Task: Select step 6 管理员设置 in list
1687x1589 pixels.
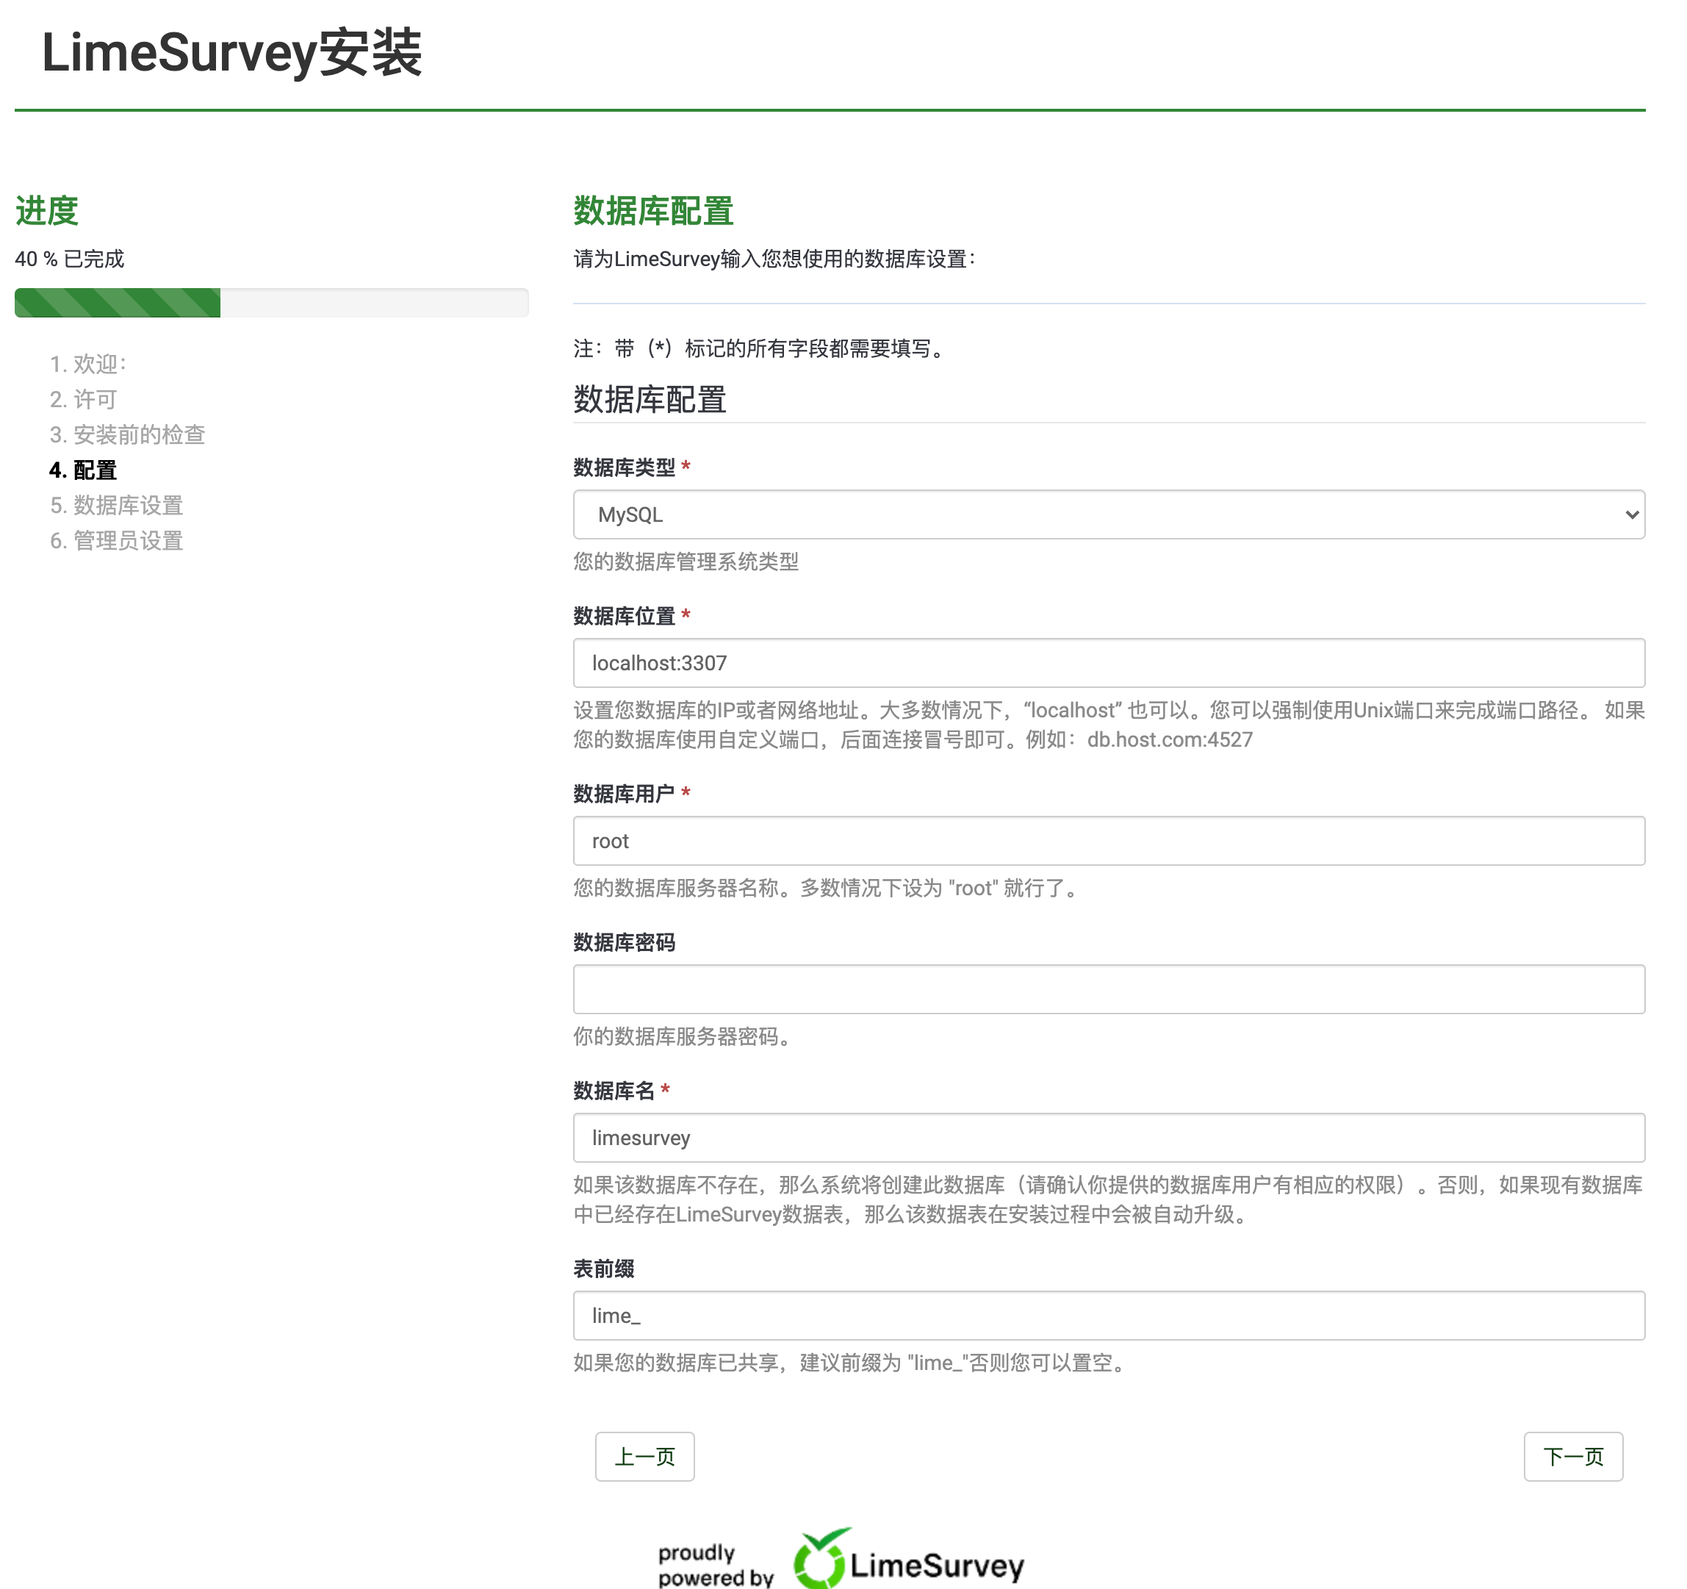Action: click(116, 541)
